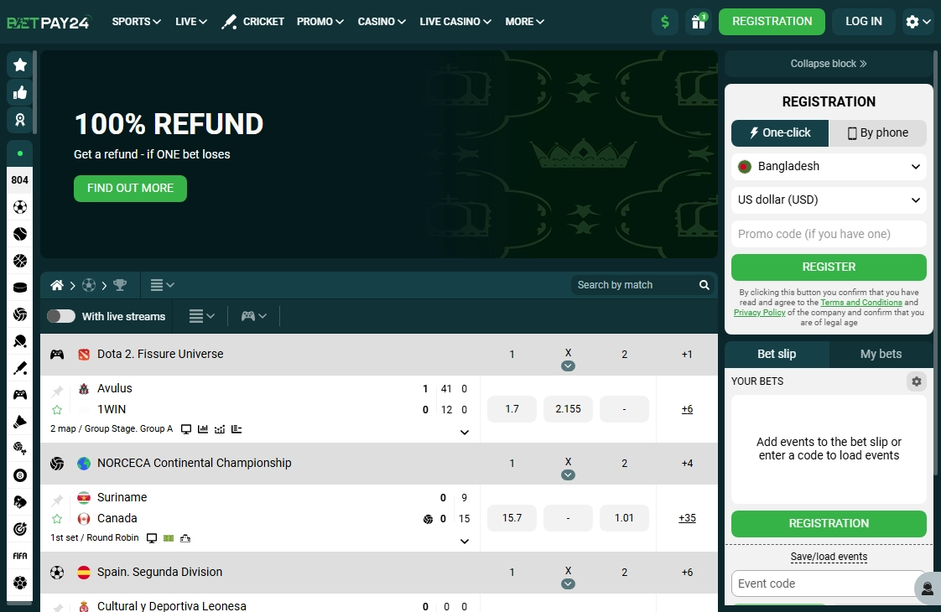Open the award ribbon icon in sidebar

(20, 120)
